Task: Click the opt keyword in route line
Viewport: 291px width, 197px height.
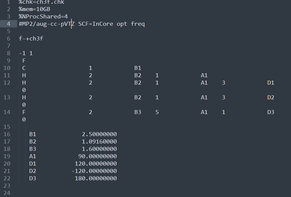Action: pyautogui.click(x=122, y=24)
